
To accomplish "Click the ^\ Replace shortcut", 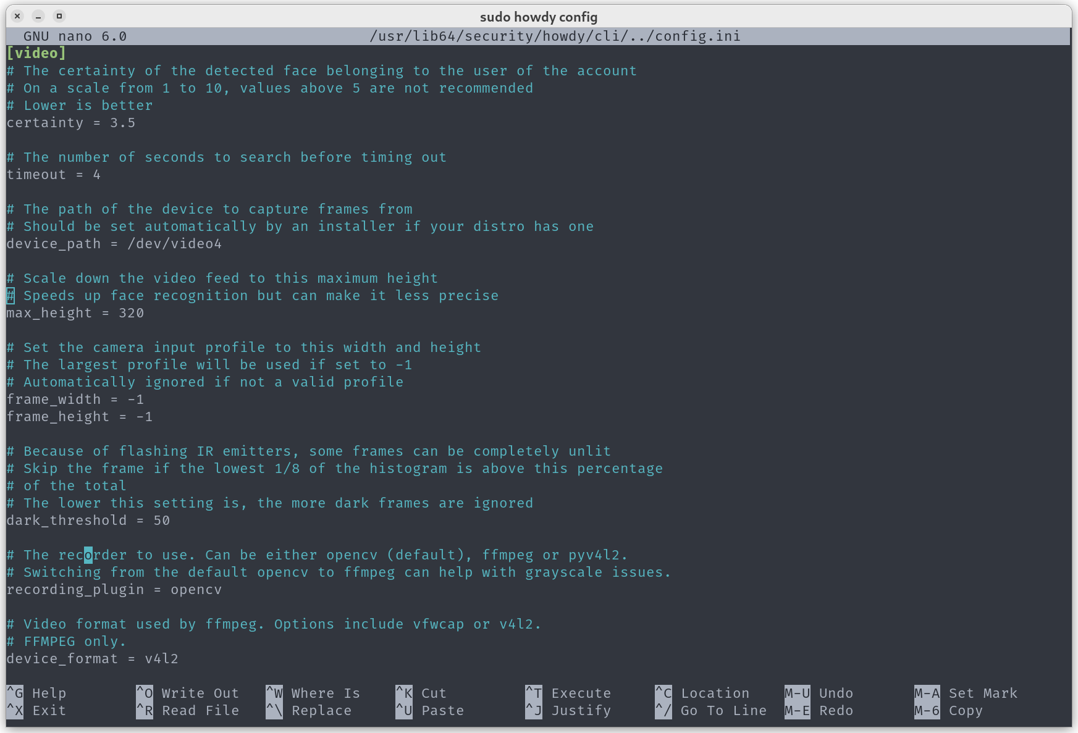I will point(308,711).
